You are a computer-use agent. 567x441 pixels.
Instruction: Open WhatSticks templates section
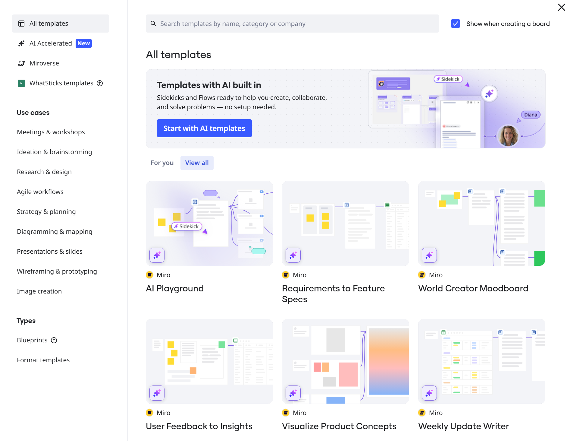click(61, 83)
